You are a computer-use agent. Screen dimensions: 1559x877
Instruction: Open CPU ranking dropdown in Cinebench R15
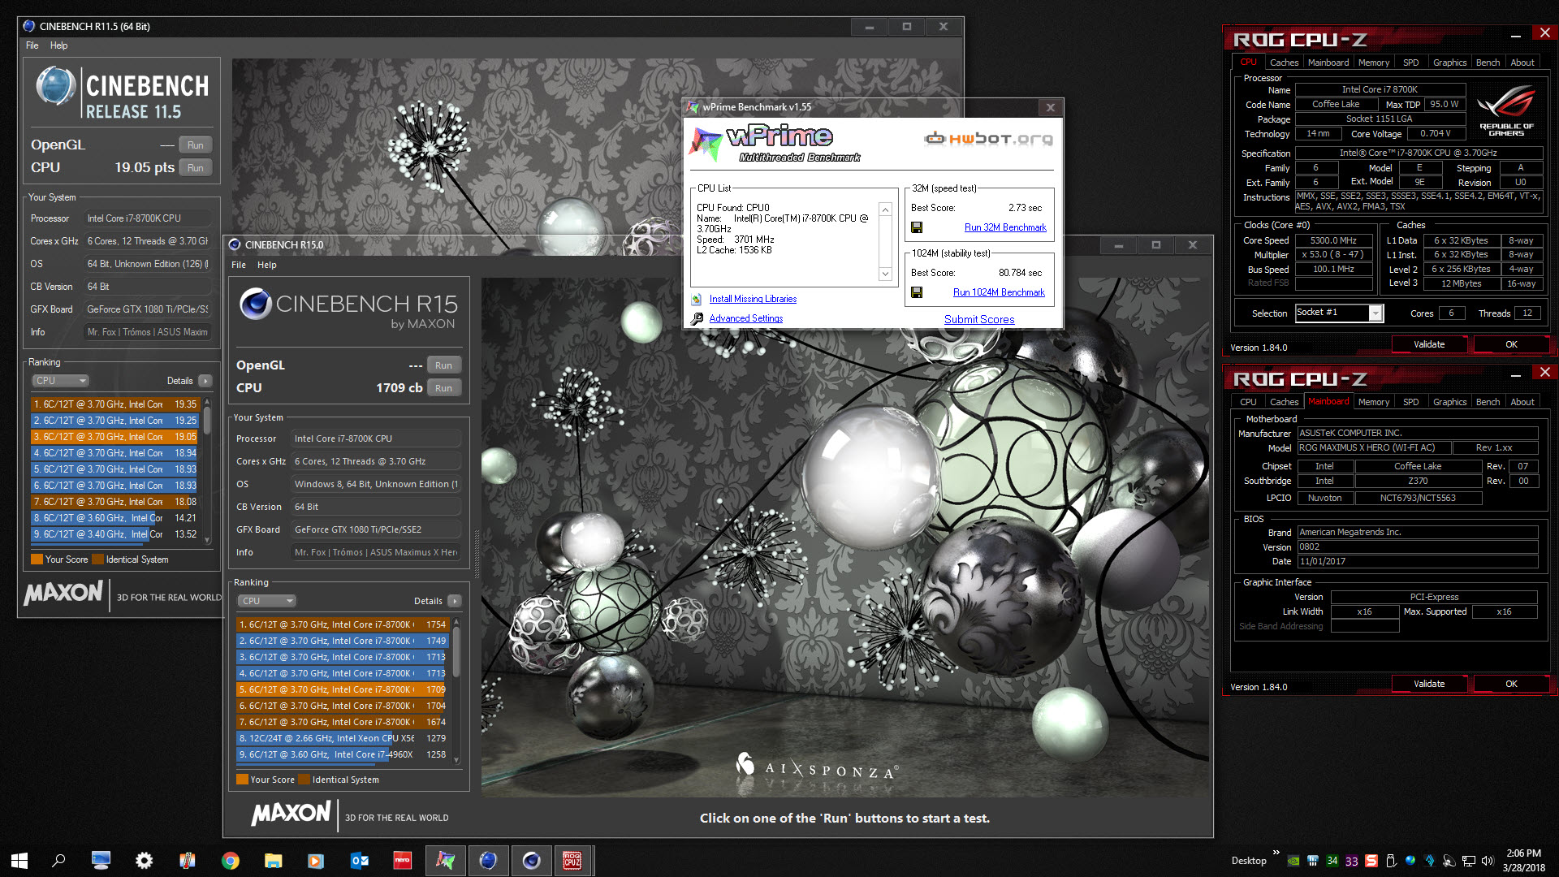tap(266, 601)
